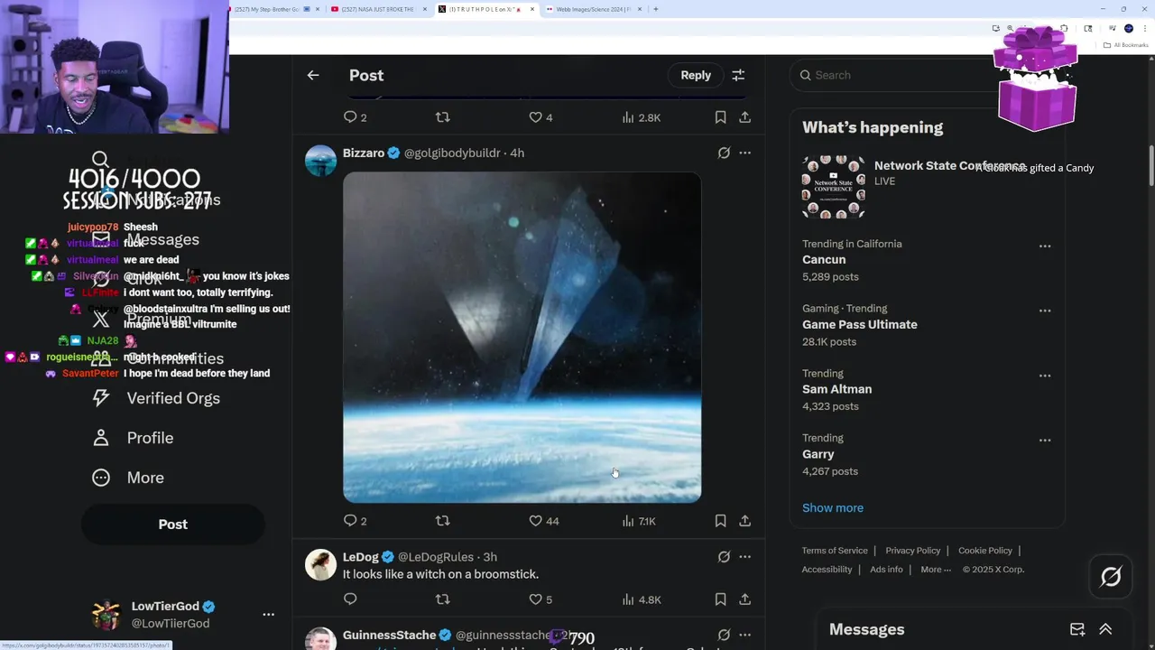Image resolution: width=1155 pixels, height=650 pixels.
Task: Open Profile in the sidebar
Action: [133, 438]
